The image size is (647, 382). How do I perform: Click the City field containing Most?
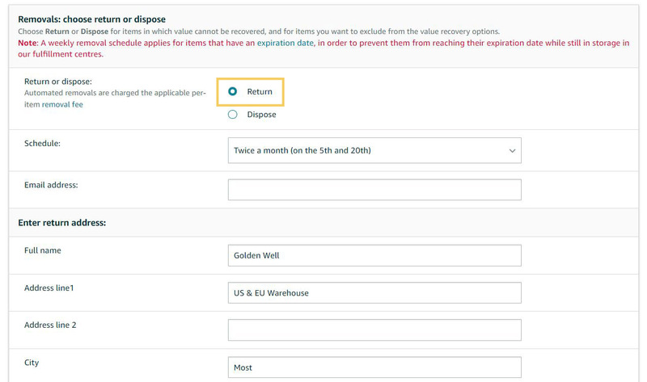[x=374, y=367]
